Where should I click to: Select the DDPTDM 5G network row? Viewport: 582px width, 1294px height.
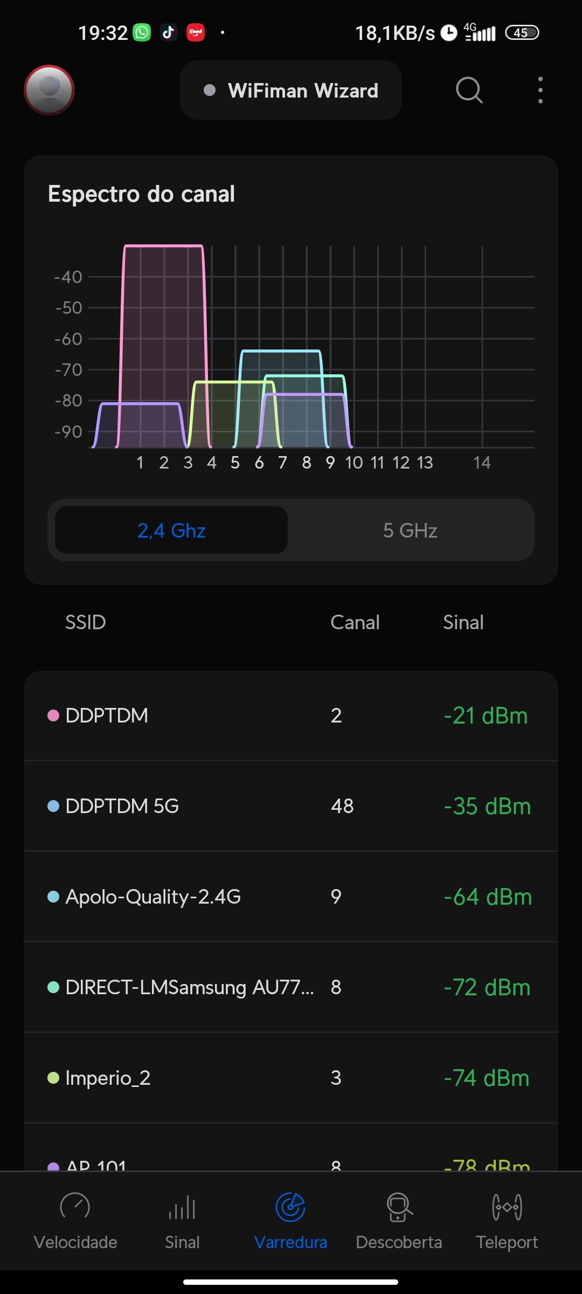coord(291,806)
